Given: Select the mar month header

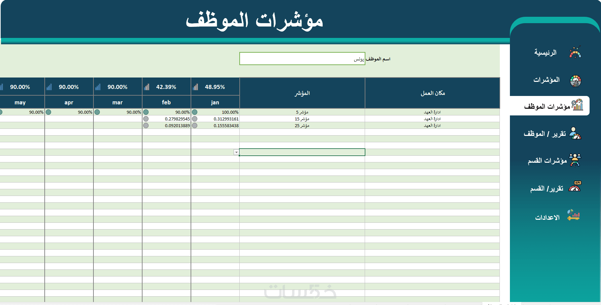Looking at the screenshot, I should tap(118, 102).
